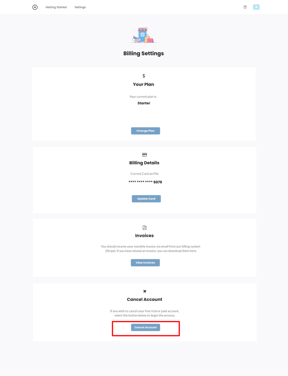The height and width of the screenshot is (376, 288).
Task: Open the Getting Started menu item
Action: [56, 7]
